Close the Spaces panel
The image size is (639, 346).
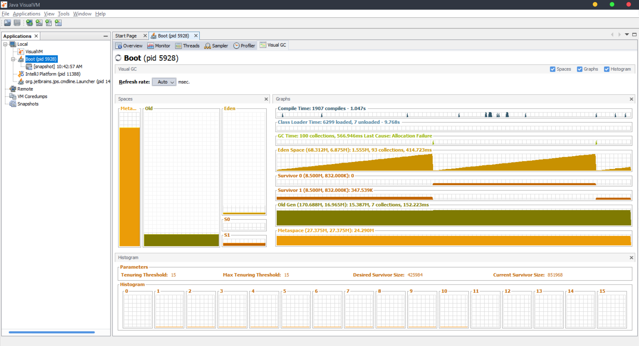(x=266, y=99)
